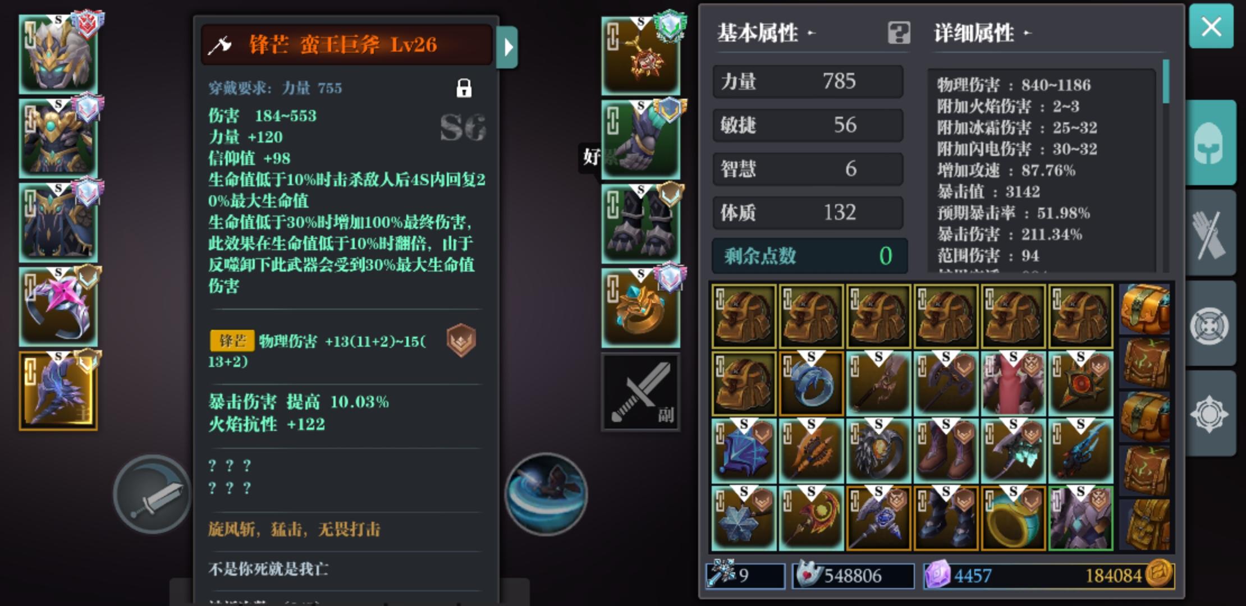Select the equipped chest armor slot

click(x=58, y=138)
